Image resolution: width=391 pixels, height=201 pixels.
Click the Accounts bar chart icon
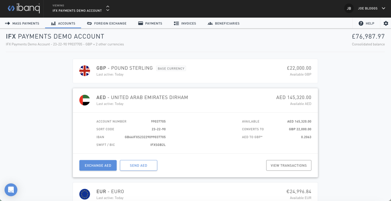53,23
